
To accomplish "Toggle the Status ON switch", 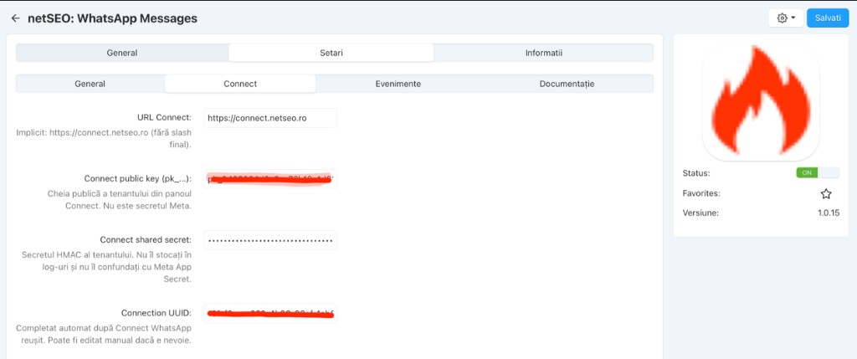I will click(x=818, y=172).
